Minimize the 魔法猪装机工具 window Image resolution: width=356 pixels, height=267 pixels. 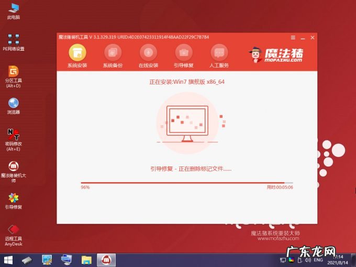pos(303,38)
